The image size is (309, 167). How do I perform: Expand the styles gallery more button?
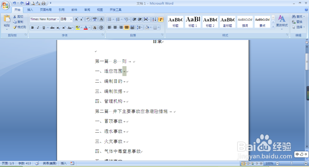pyautogui.click(x=273, y=26)
